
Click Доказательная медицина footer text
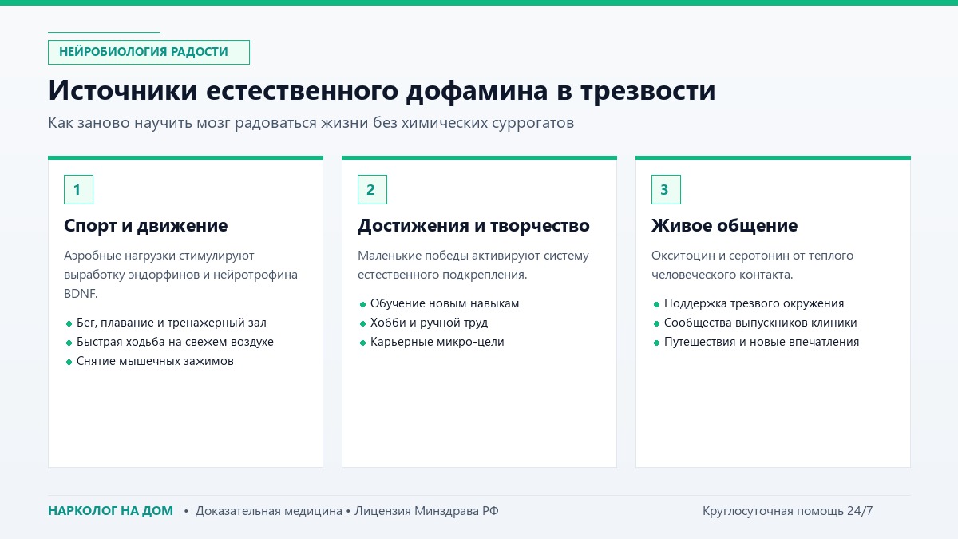(x=268, y=511)
